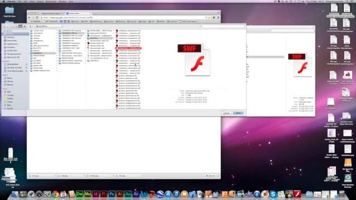Launch Illustrator (Ai) from the dock
The width and height of the screenshot is (356, 200).
click(x=120, y=194)
